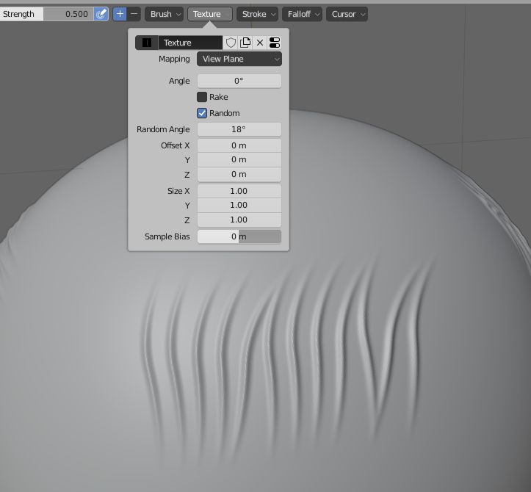This screenshot has height=492, width=531.
Task: Browse textures via the thumbnail icon
Action: coord(147,43)
